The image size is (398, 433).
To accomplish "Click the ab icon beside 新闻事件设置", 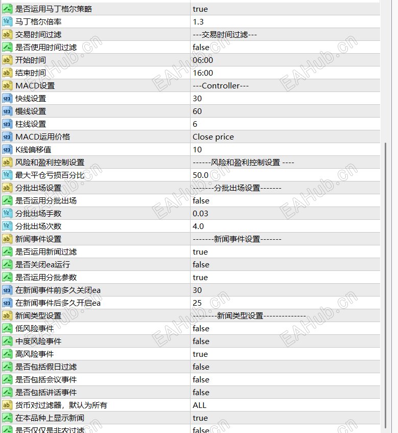I will (x=7, y=239).
